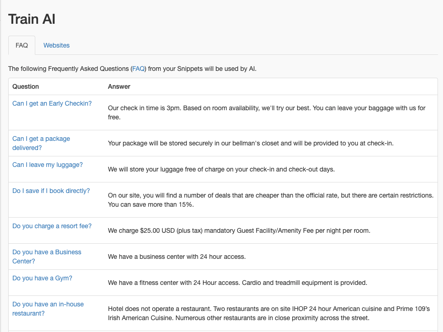Click the answer about the 24 hour fitness center
This screenshot has width=443, height=332.
click(x=237, y=283)
